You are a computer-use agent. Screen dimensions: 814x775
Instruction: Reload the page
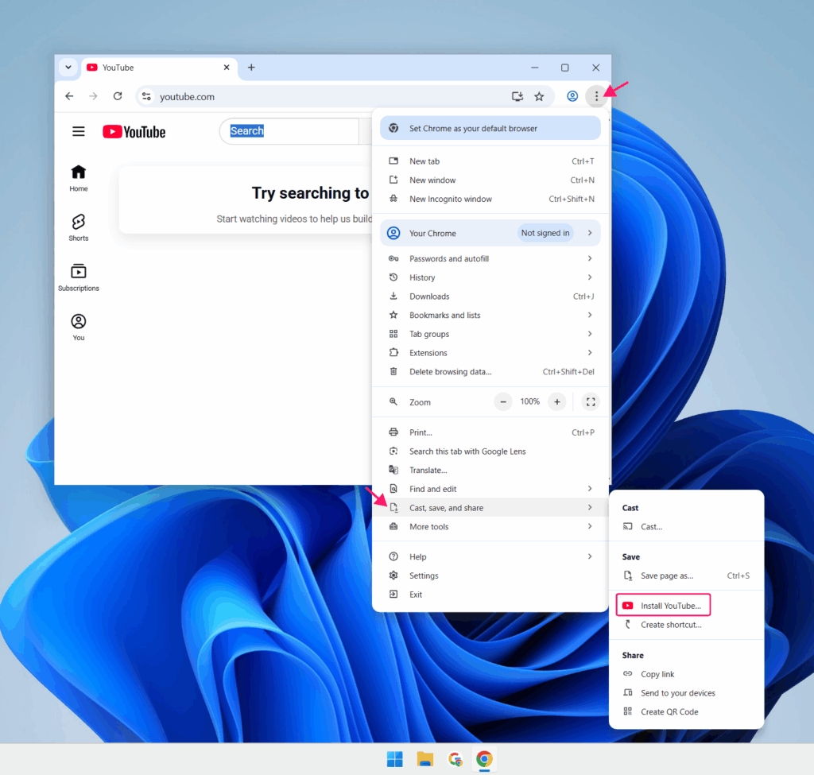coord(118,96)
